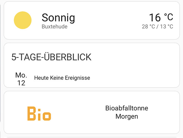
Task: Click the Morgen pickup date text
Action: tap(127, 116)
